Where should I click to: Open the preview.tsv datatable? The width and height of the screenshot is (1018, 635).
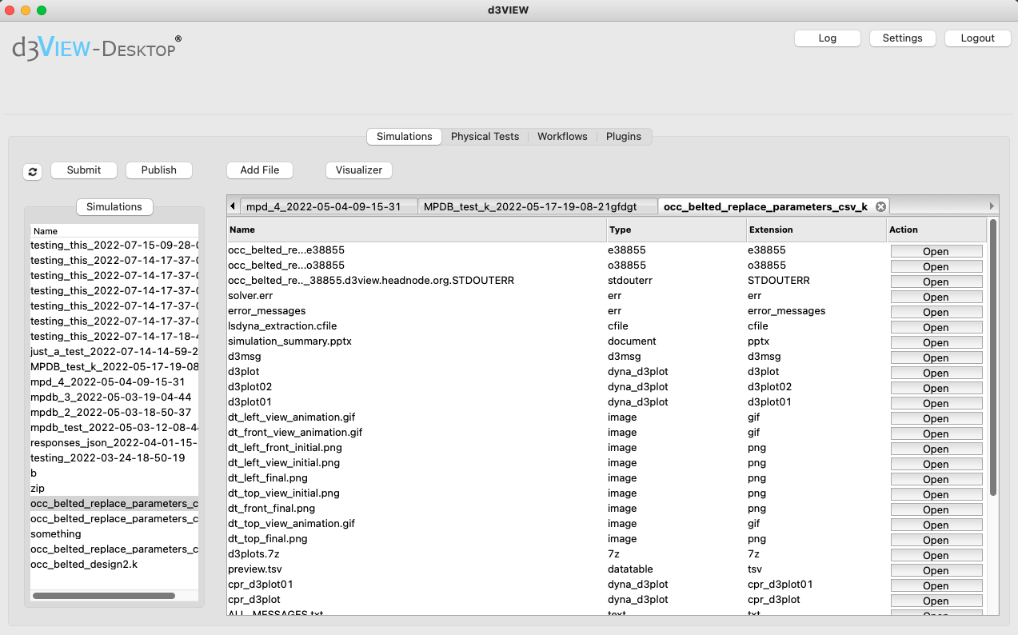936,570
